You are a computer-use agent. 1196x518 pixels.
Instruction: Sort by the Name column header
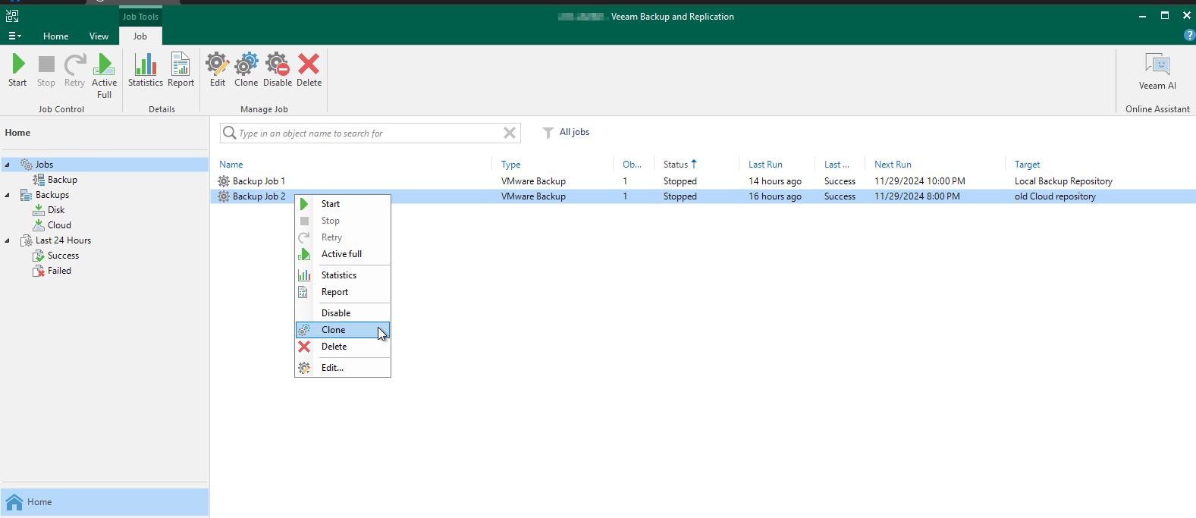(x=231, y=165)
